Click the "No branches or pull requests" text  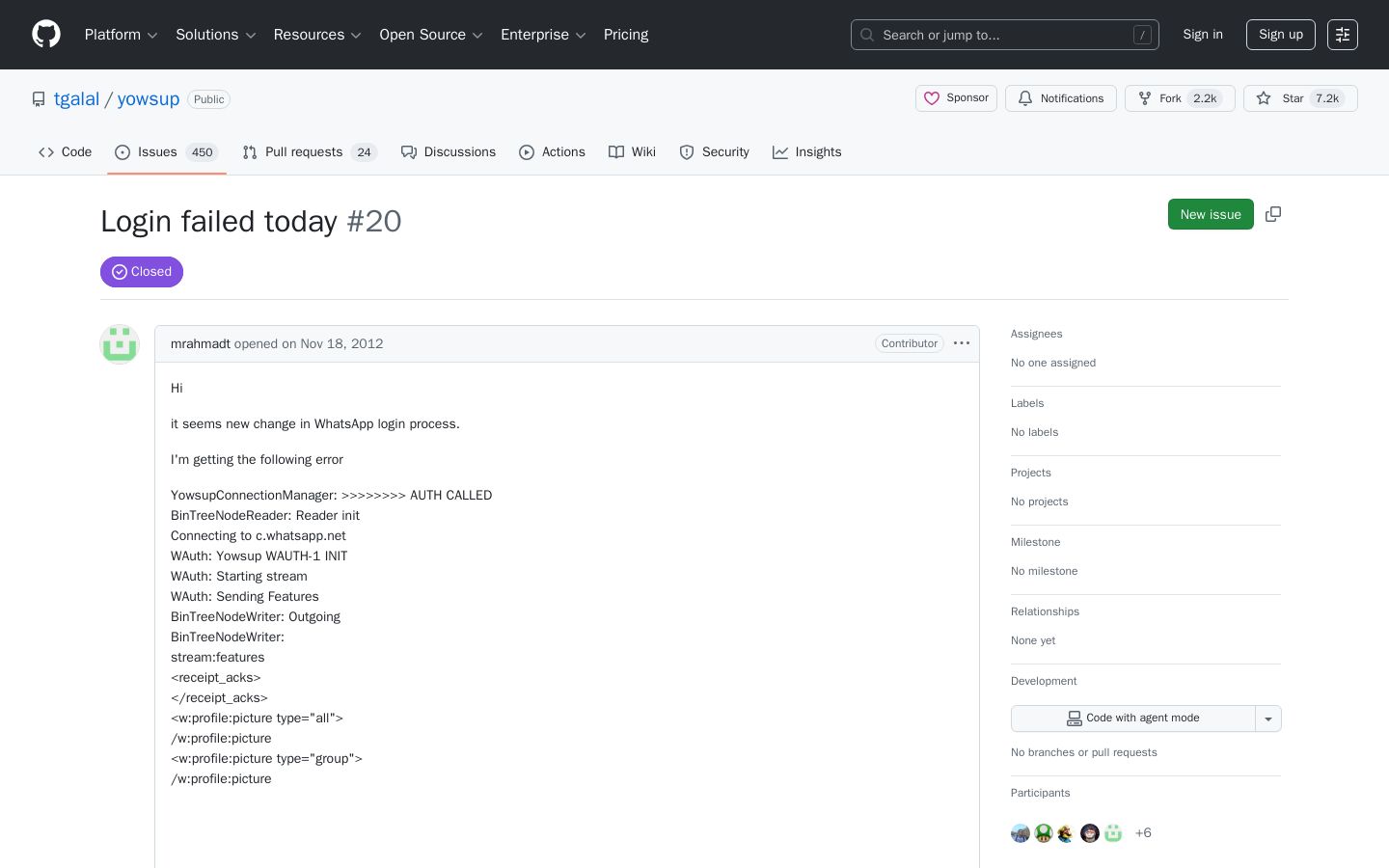(x=1084, y=752)
